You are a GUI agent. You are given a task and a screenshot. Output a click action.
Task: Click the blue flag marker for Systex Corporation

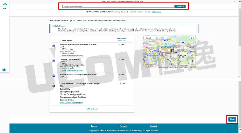(x=54, y=61)
